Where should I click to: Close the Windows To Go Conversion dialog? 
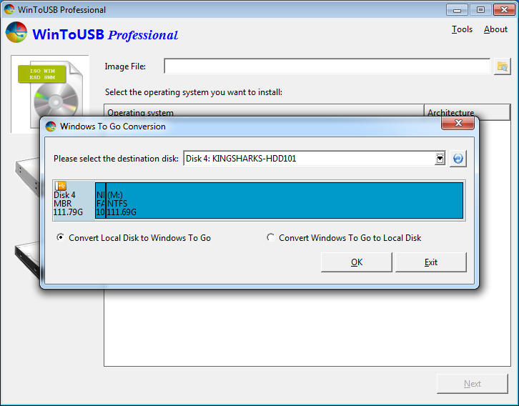pyautogui.click(x=458, y=124)
